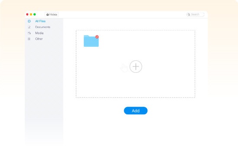Click the All Files sidebar icon

[29, 21]
